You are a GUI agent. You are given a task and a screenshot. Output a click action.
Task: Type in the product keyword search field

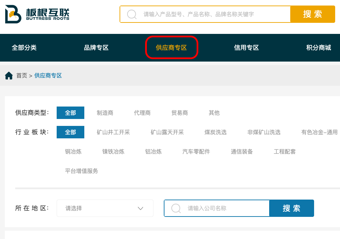214,14
